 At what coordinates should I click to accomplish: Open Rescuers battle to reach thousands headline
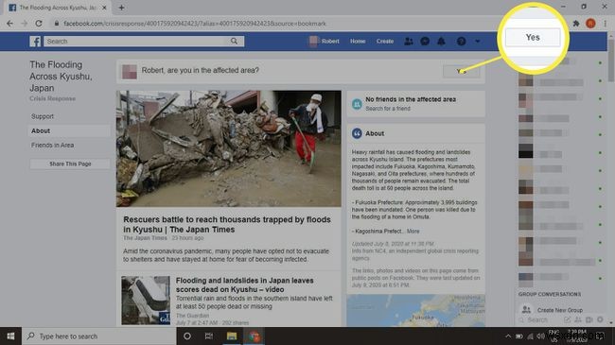click(227, 224)
